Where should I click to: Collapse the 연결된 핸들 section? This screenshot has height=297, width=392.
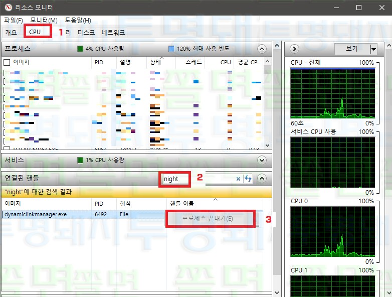262,178
